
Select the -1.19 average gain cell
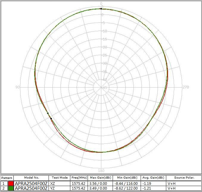[147, 184]
